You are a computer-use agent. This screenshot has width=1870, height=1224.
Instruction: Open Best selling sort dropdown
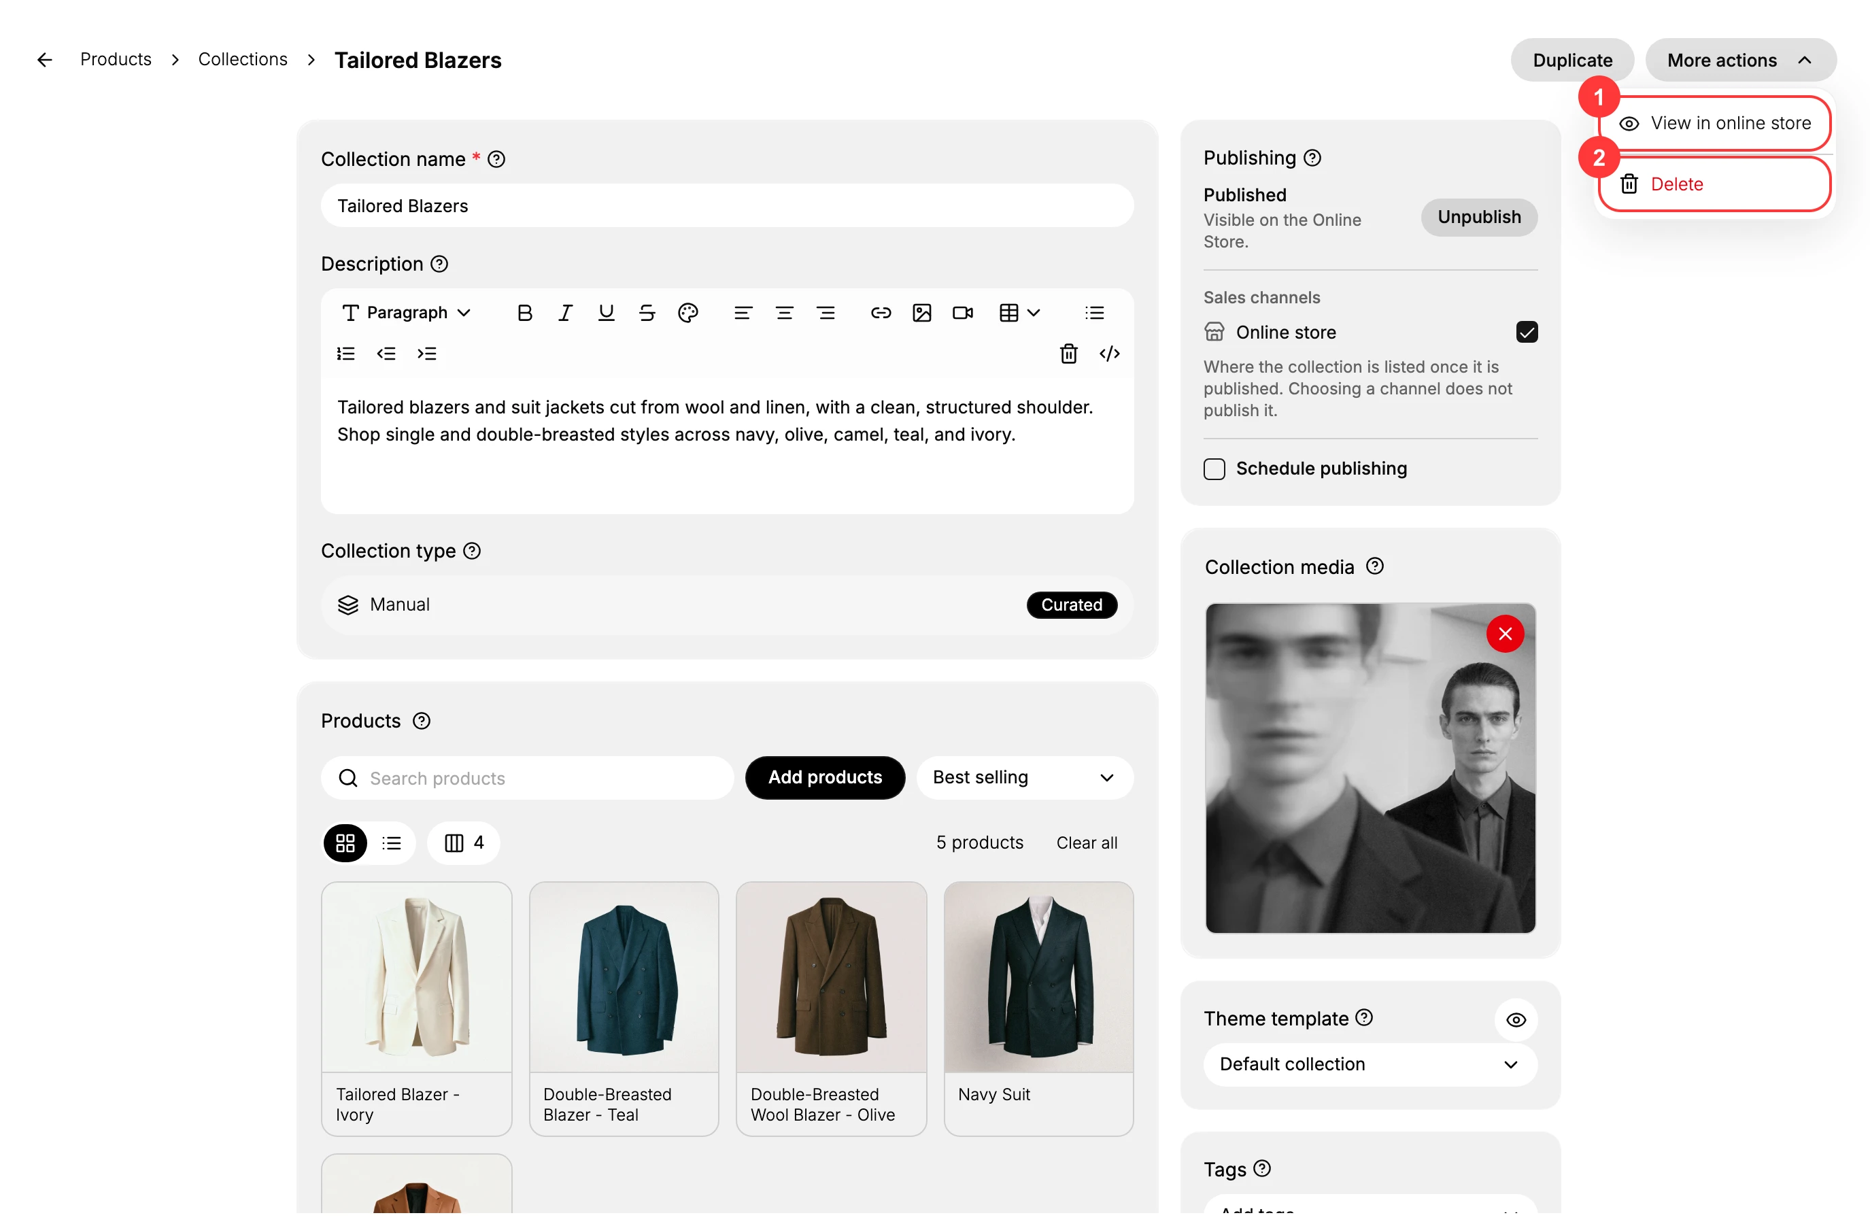1025,778
